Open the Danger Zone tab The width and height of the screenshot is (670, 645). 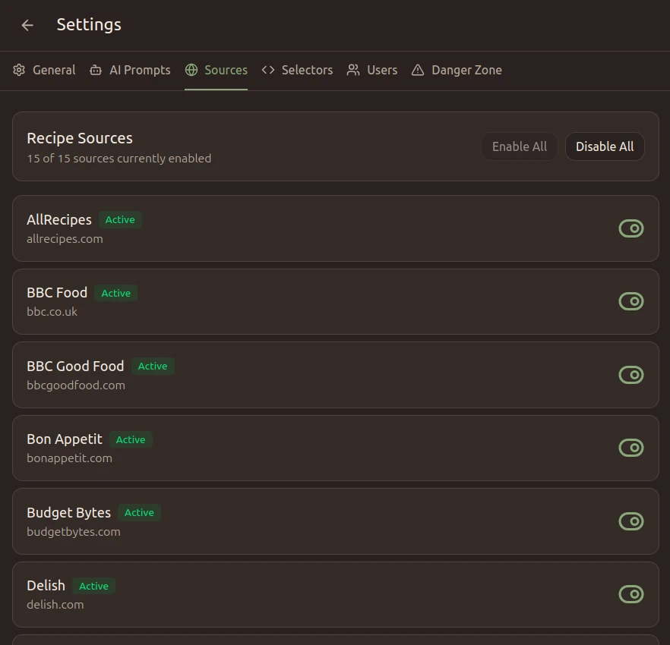coord(466,70)
